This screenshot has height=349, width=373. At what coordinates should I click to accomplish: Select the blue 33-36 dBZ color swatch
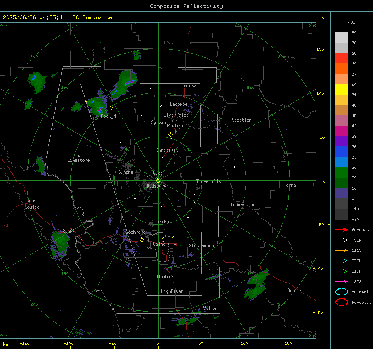tap(342, 152)
